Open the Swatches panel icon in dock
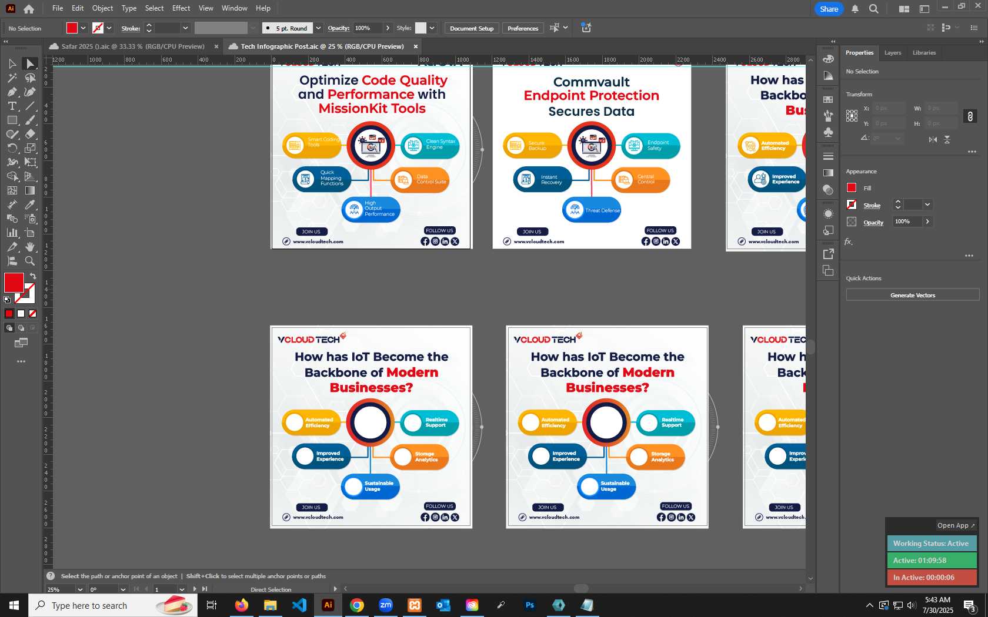Image resolution: width=988 pixels, height=617 pixels. click(x=828, y=100)
